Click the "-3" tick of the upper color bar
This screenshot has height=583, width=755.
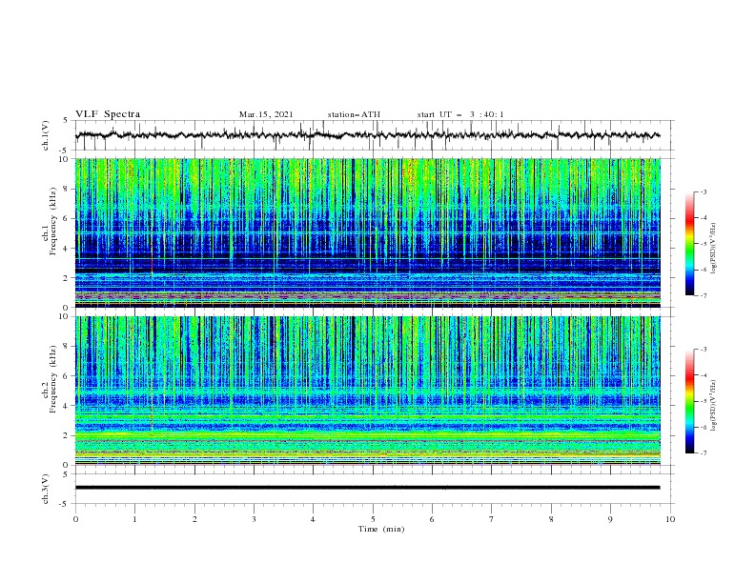[x=704, y=191]
